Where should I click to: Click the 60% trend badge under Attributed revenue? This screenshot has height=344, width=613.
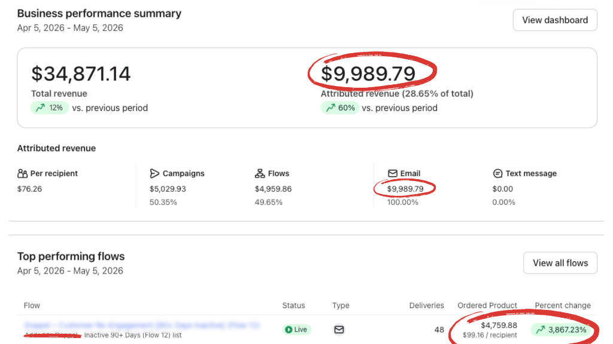click(x=340, y=107)
